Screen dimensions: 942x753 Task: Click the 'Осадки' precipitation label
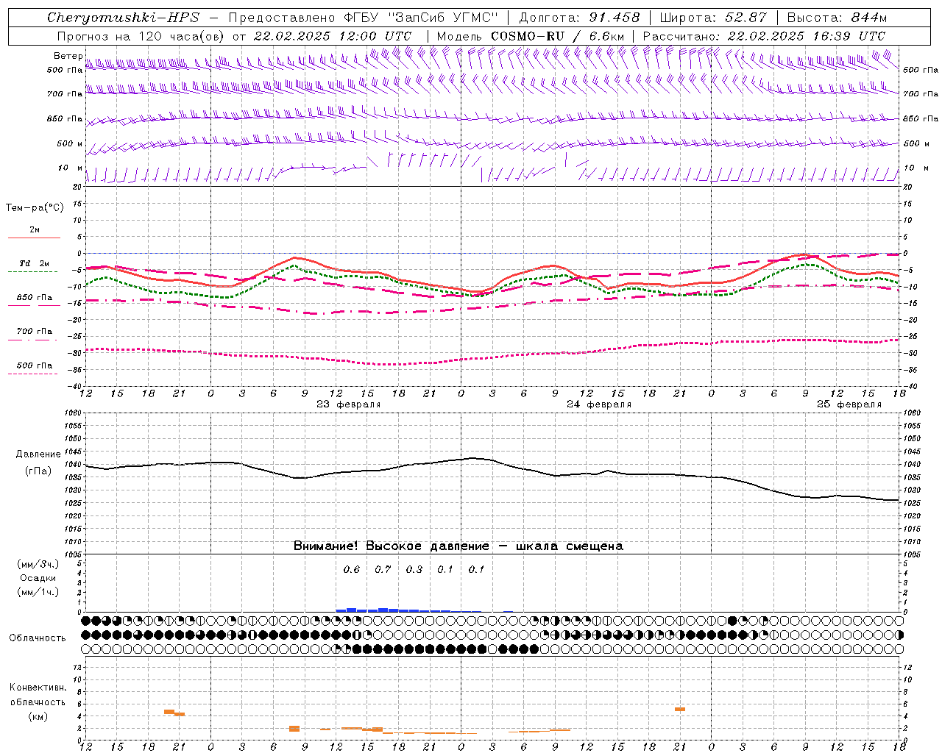38,578
